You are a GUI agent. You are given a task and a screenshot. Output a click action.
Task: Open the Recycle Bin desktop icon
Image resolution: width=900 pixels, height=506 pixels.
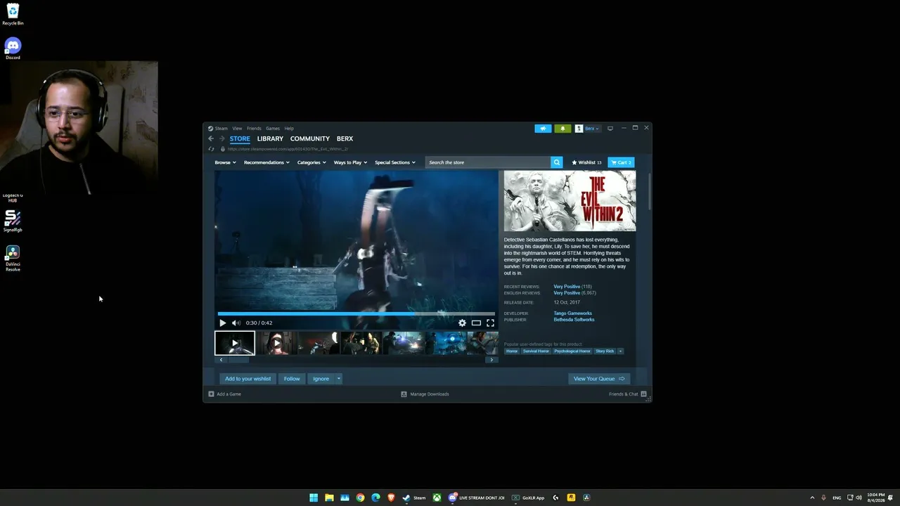13,14
